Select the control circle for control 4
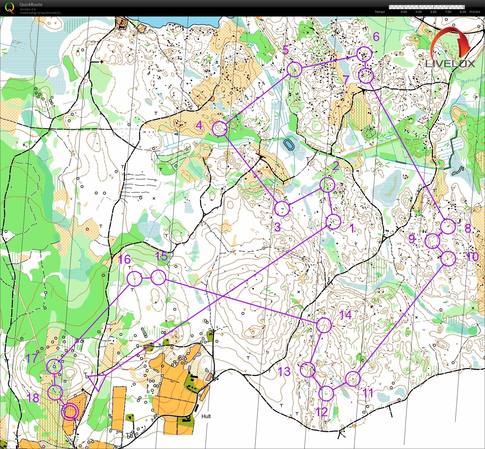Viewport: 485px width, 449px height. point(220,129)
